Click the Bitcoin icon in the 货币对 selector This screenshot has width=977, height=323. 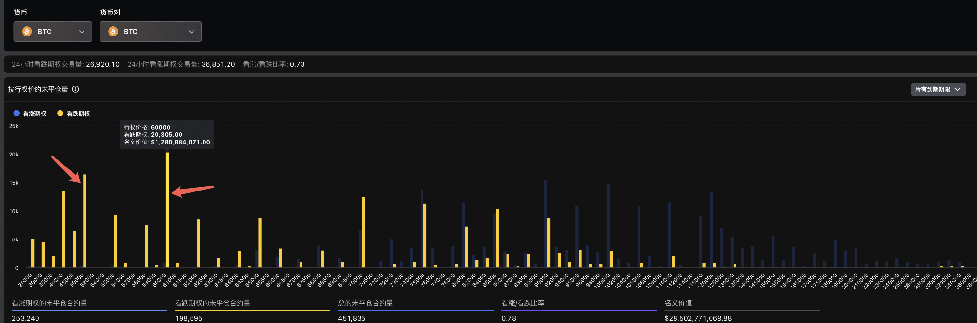tap(113, 32)
